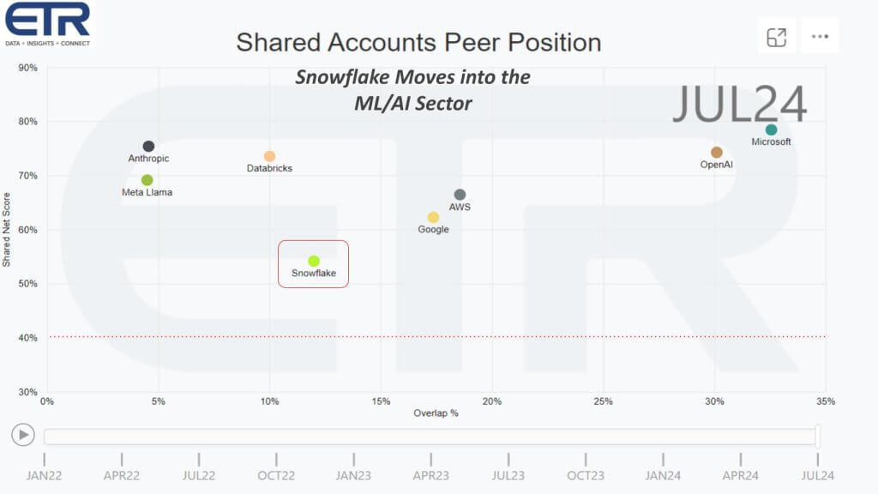
Task: Select the Meta Llama data point
Action: 147,180
